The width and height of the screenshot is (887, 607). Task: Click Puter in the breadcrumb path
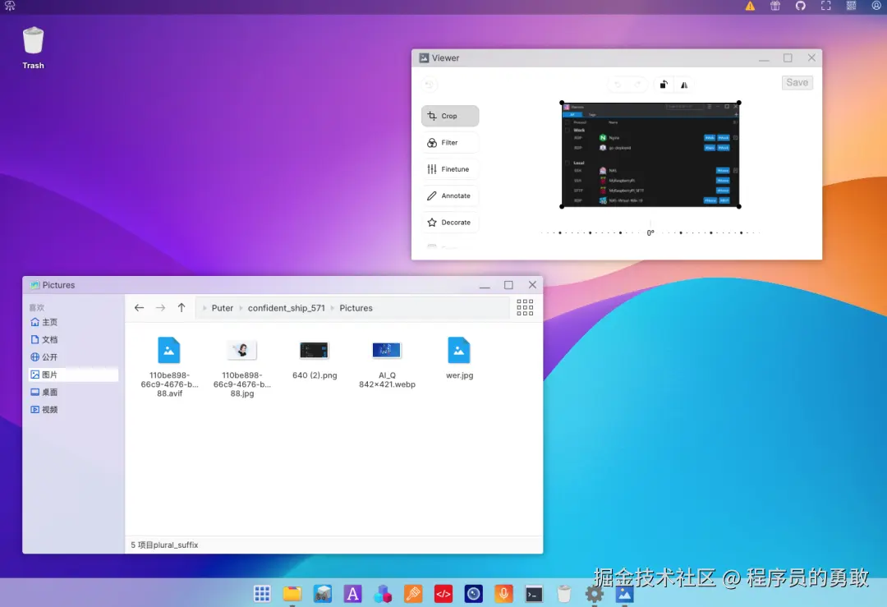[223, 308]
